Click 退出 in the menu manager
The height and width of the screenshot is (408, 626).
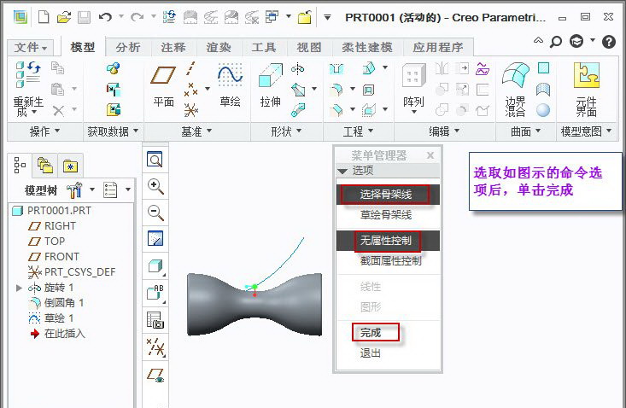coord(371,353)
